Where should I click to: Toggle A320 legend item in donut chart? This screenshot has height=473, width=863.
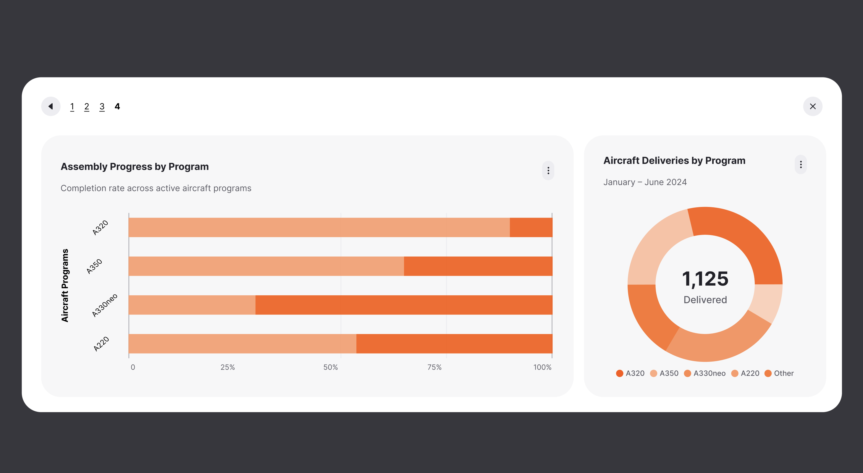click(630, 373)
